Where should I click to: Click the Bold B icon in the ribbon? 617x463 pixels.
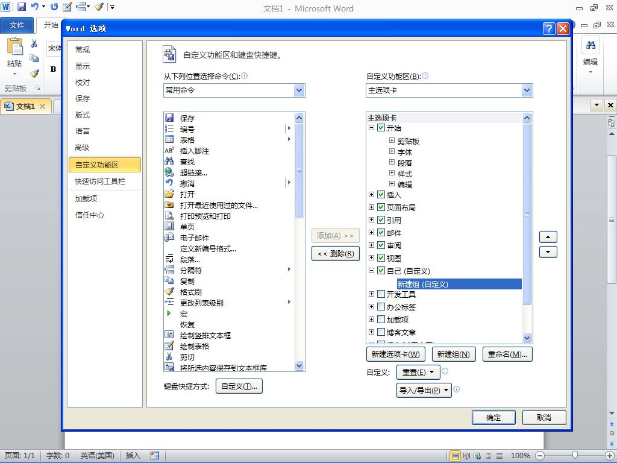point(53,69)
